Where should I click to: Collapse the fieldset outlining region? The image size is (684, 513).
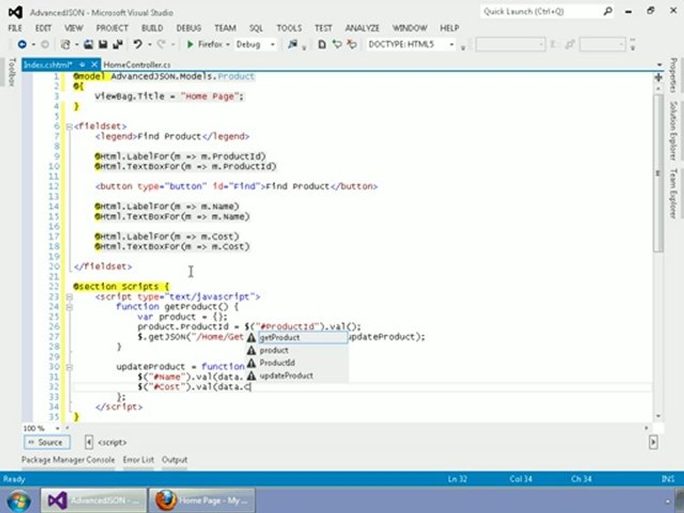(x=69, y=127)
